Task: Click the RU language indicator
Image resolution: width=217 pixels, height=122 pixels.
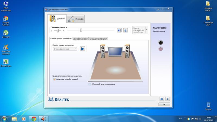Action: pos(180,118)
